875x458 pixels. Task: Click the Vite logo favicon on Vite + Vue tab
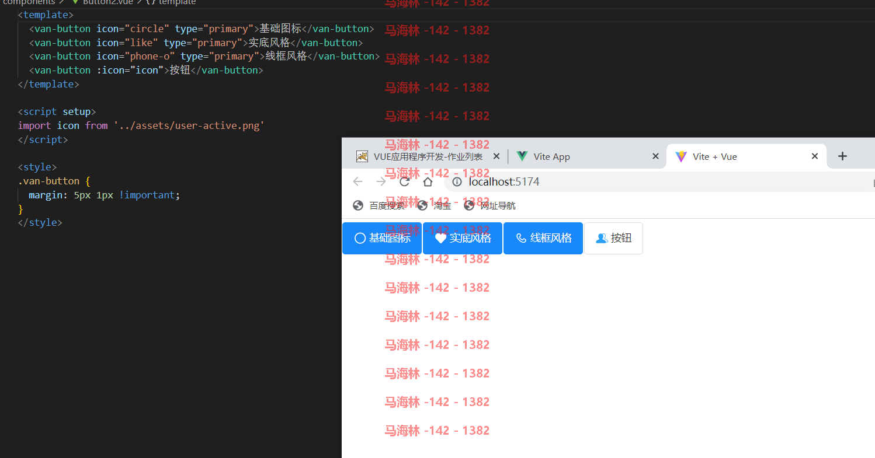[680, 156]
